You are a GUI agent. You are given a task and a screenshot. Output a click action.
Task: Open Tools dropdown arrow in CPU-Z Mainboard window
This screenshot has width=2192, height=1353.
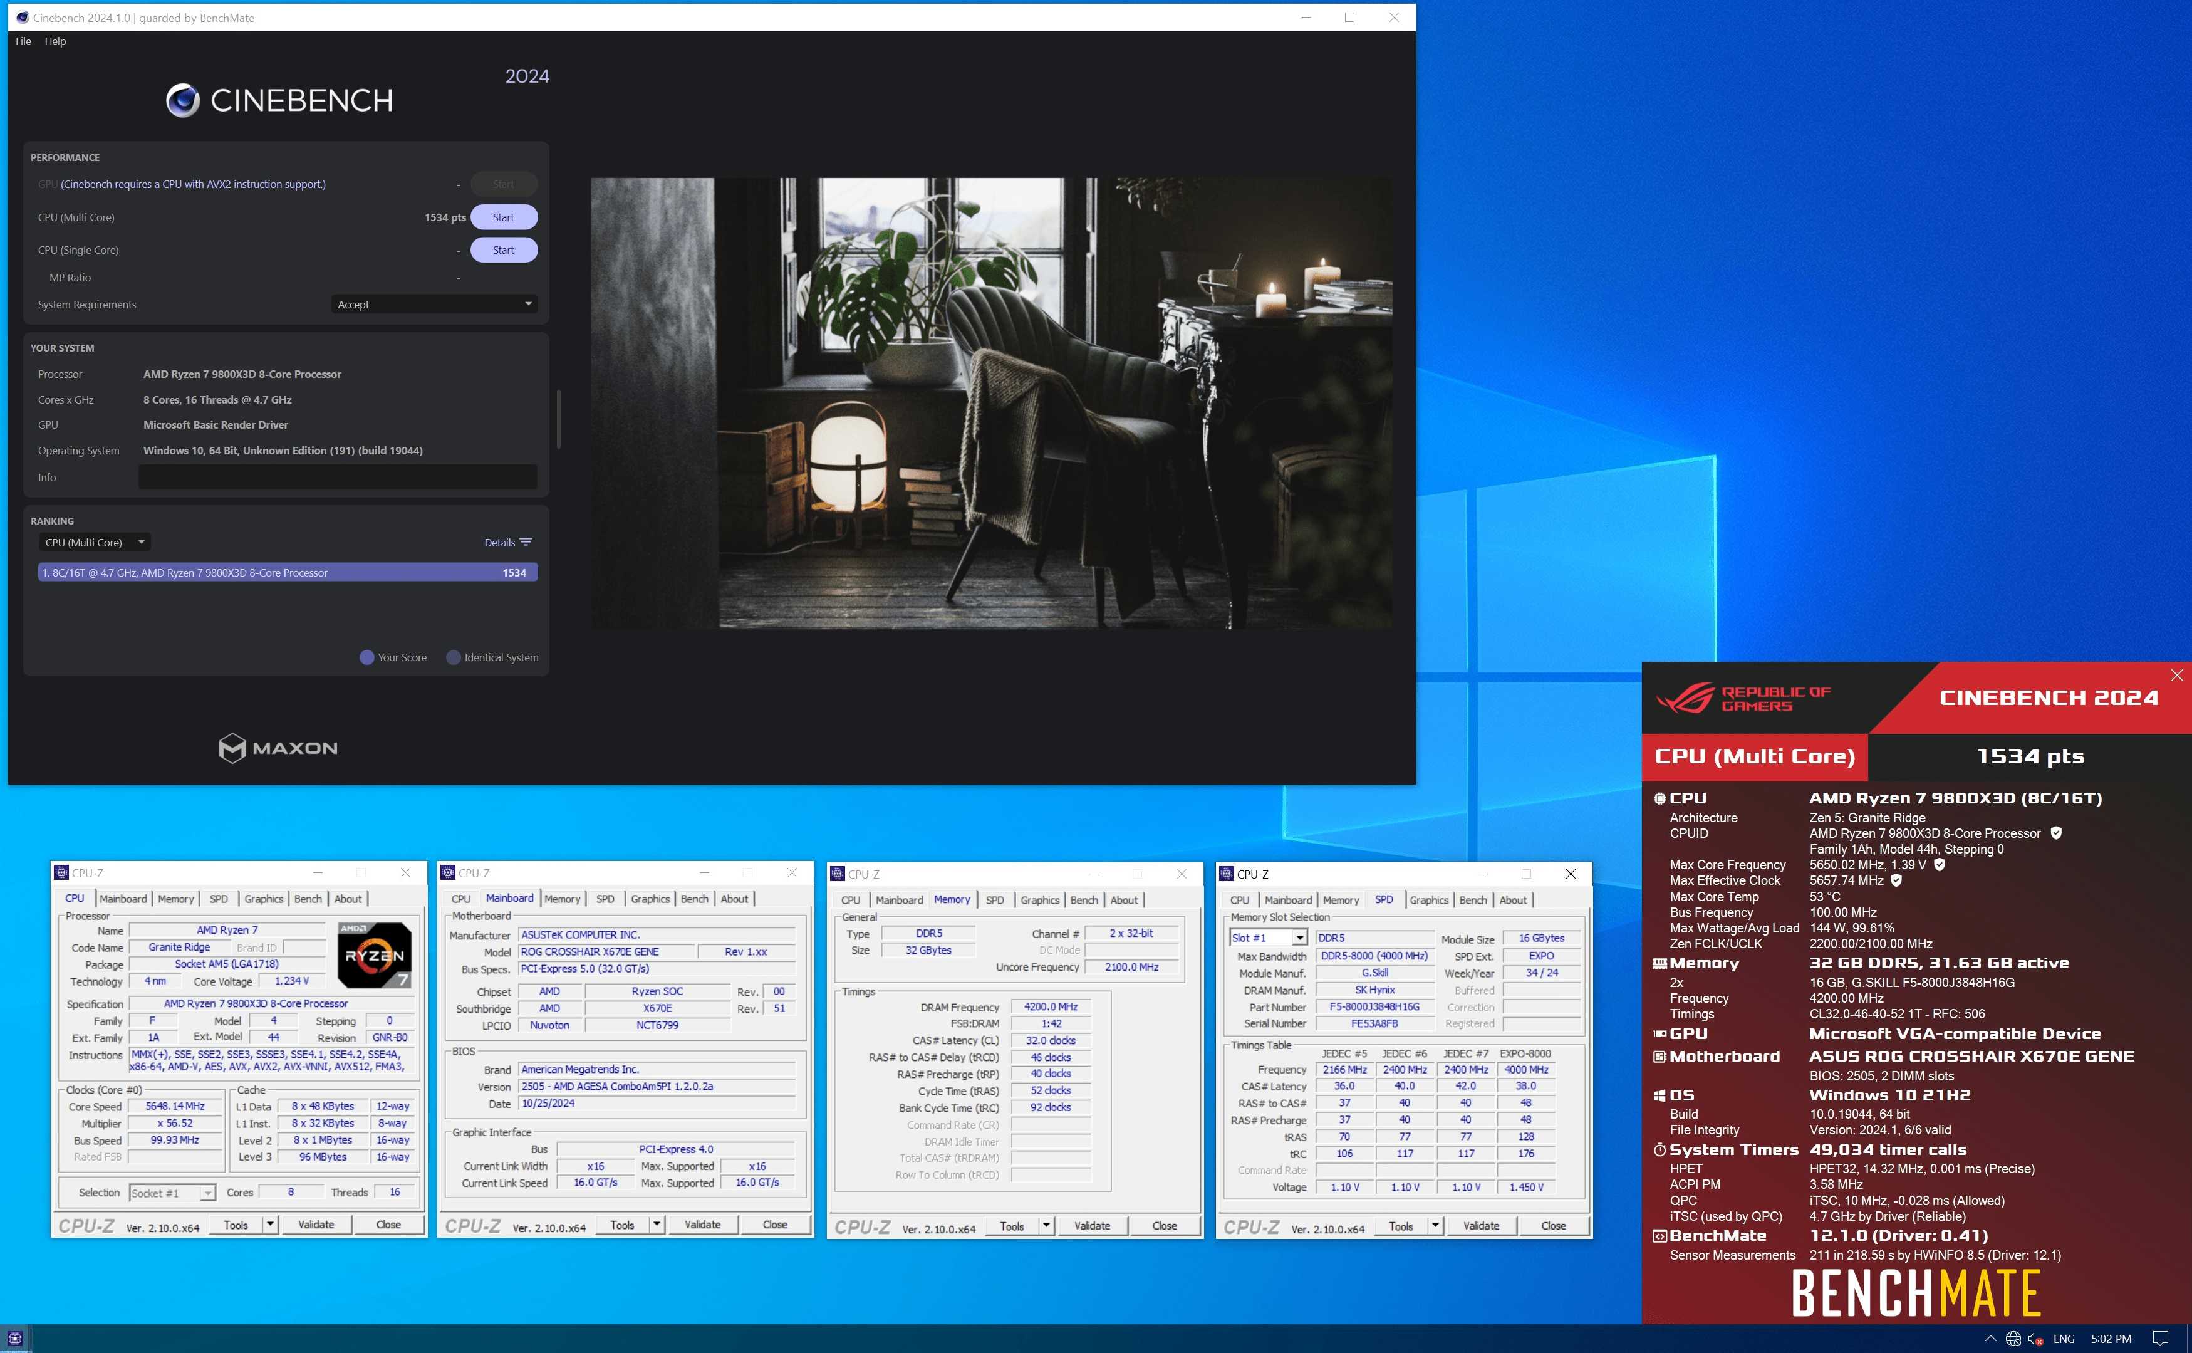coord(657,1224)
